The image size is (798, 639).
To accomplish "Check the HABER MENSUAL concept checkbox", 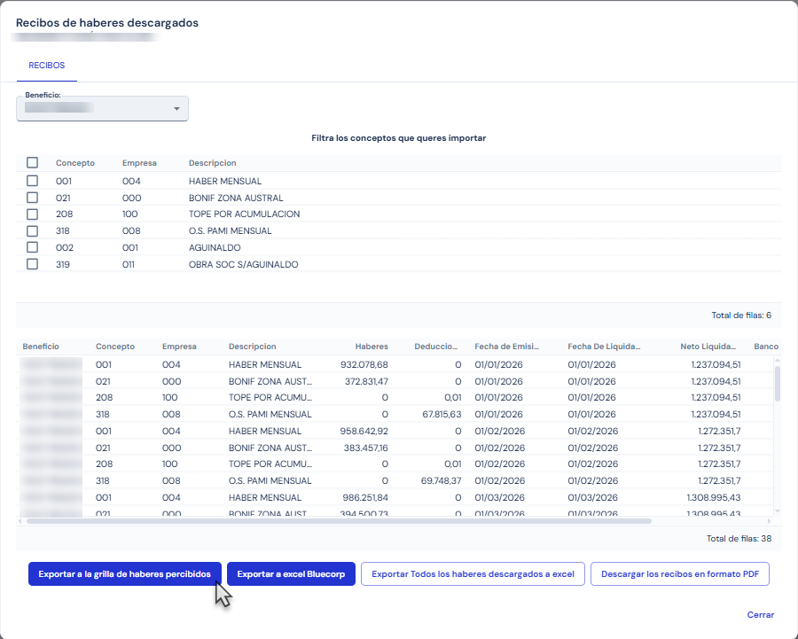I will pos(32,181).
